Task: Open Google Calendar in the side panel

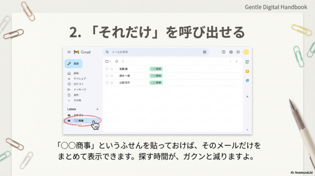Action: click(247, 62)
